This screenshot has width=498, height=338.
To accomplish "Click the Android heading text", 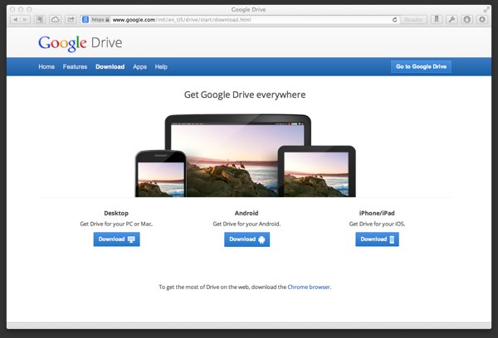I will tap(247, 213).
